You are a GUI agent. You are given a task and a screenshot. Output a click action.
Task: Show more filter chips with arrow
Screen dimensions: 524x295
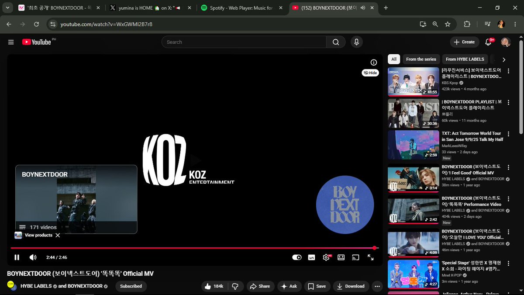(x=503, y=59)
